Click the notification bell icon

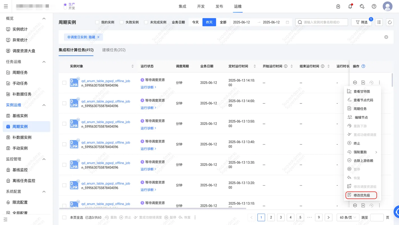tap(350, 6)
